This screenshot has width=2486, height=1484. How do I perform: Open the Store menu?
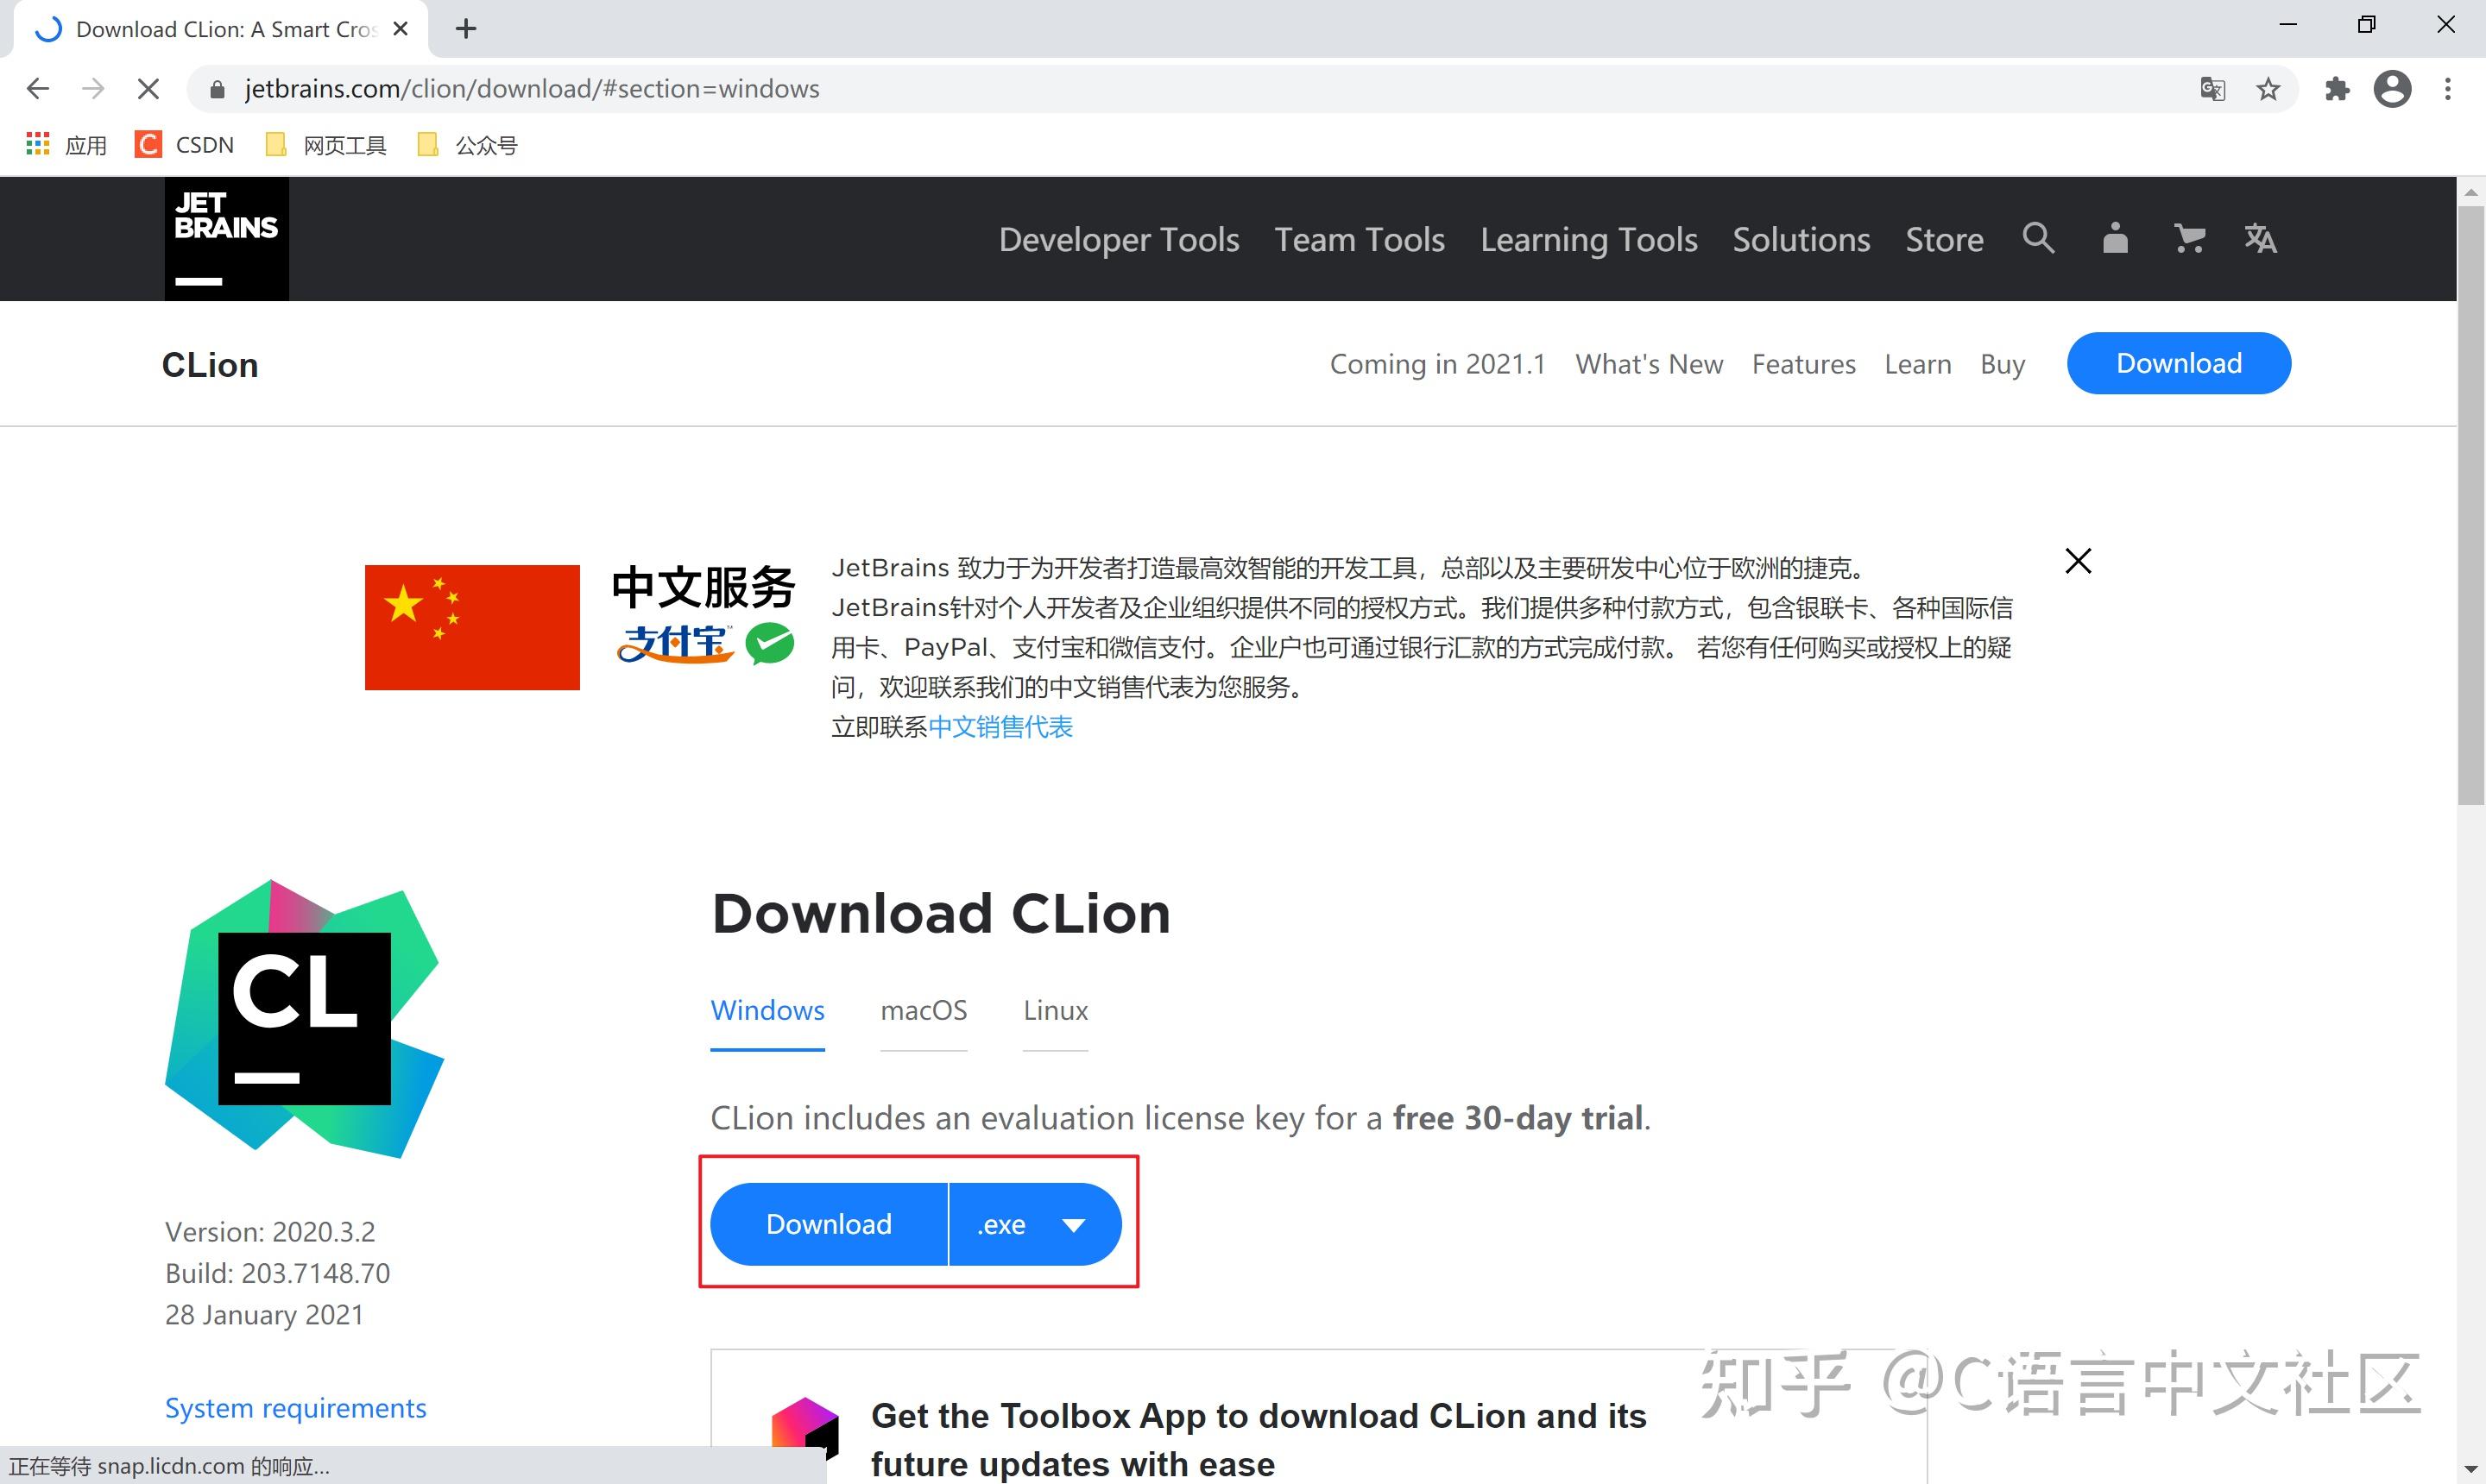click(1943, 239)
